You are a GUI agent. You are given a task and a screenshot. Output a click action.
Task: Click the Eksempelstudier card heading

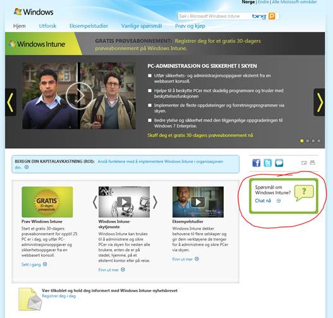pos(188,221)
